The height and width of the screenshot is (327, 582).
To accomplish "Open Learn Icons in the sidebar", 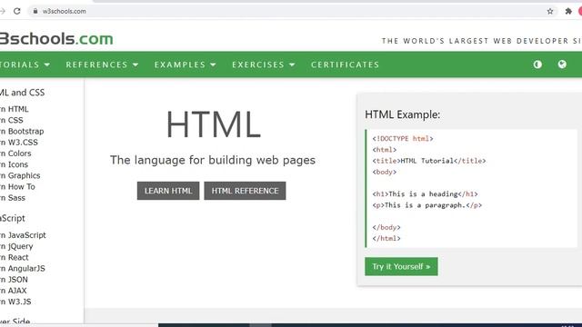I will (15, 164).
